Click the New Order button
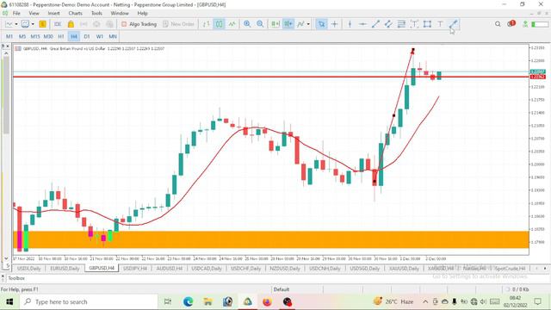The height and width of the screenshot is (310, 551). [178, 24]
